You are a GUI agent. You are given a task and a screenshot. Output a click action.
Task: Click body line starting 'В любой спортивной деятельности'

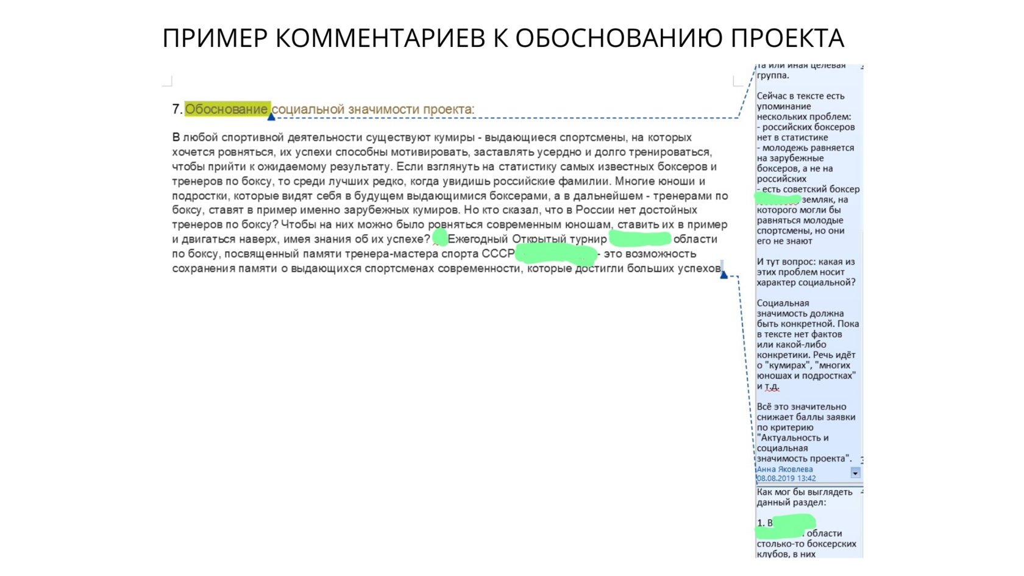pyautogui.click(x=432, y=137)
